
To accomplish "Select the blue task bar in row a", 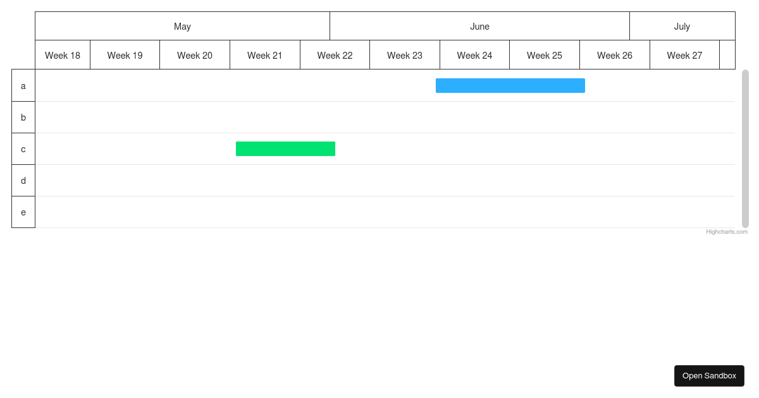I will click(510, 85).
